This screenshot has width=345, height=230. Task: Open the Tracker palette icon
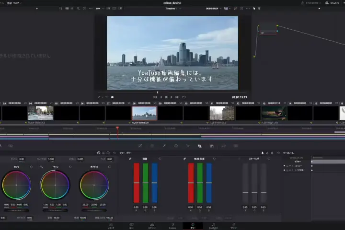[x=188, y=146]
